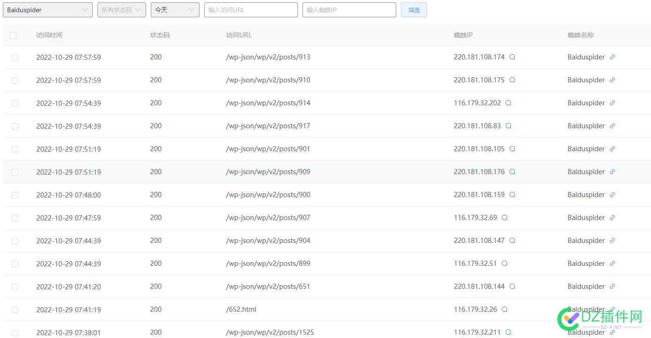This screenshot has height=338, width=651.
Task: Check the row for /wp-json/wp/v2/posts/909
Action: (x=15, y=172)
